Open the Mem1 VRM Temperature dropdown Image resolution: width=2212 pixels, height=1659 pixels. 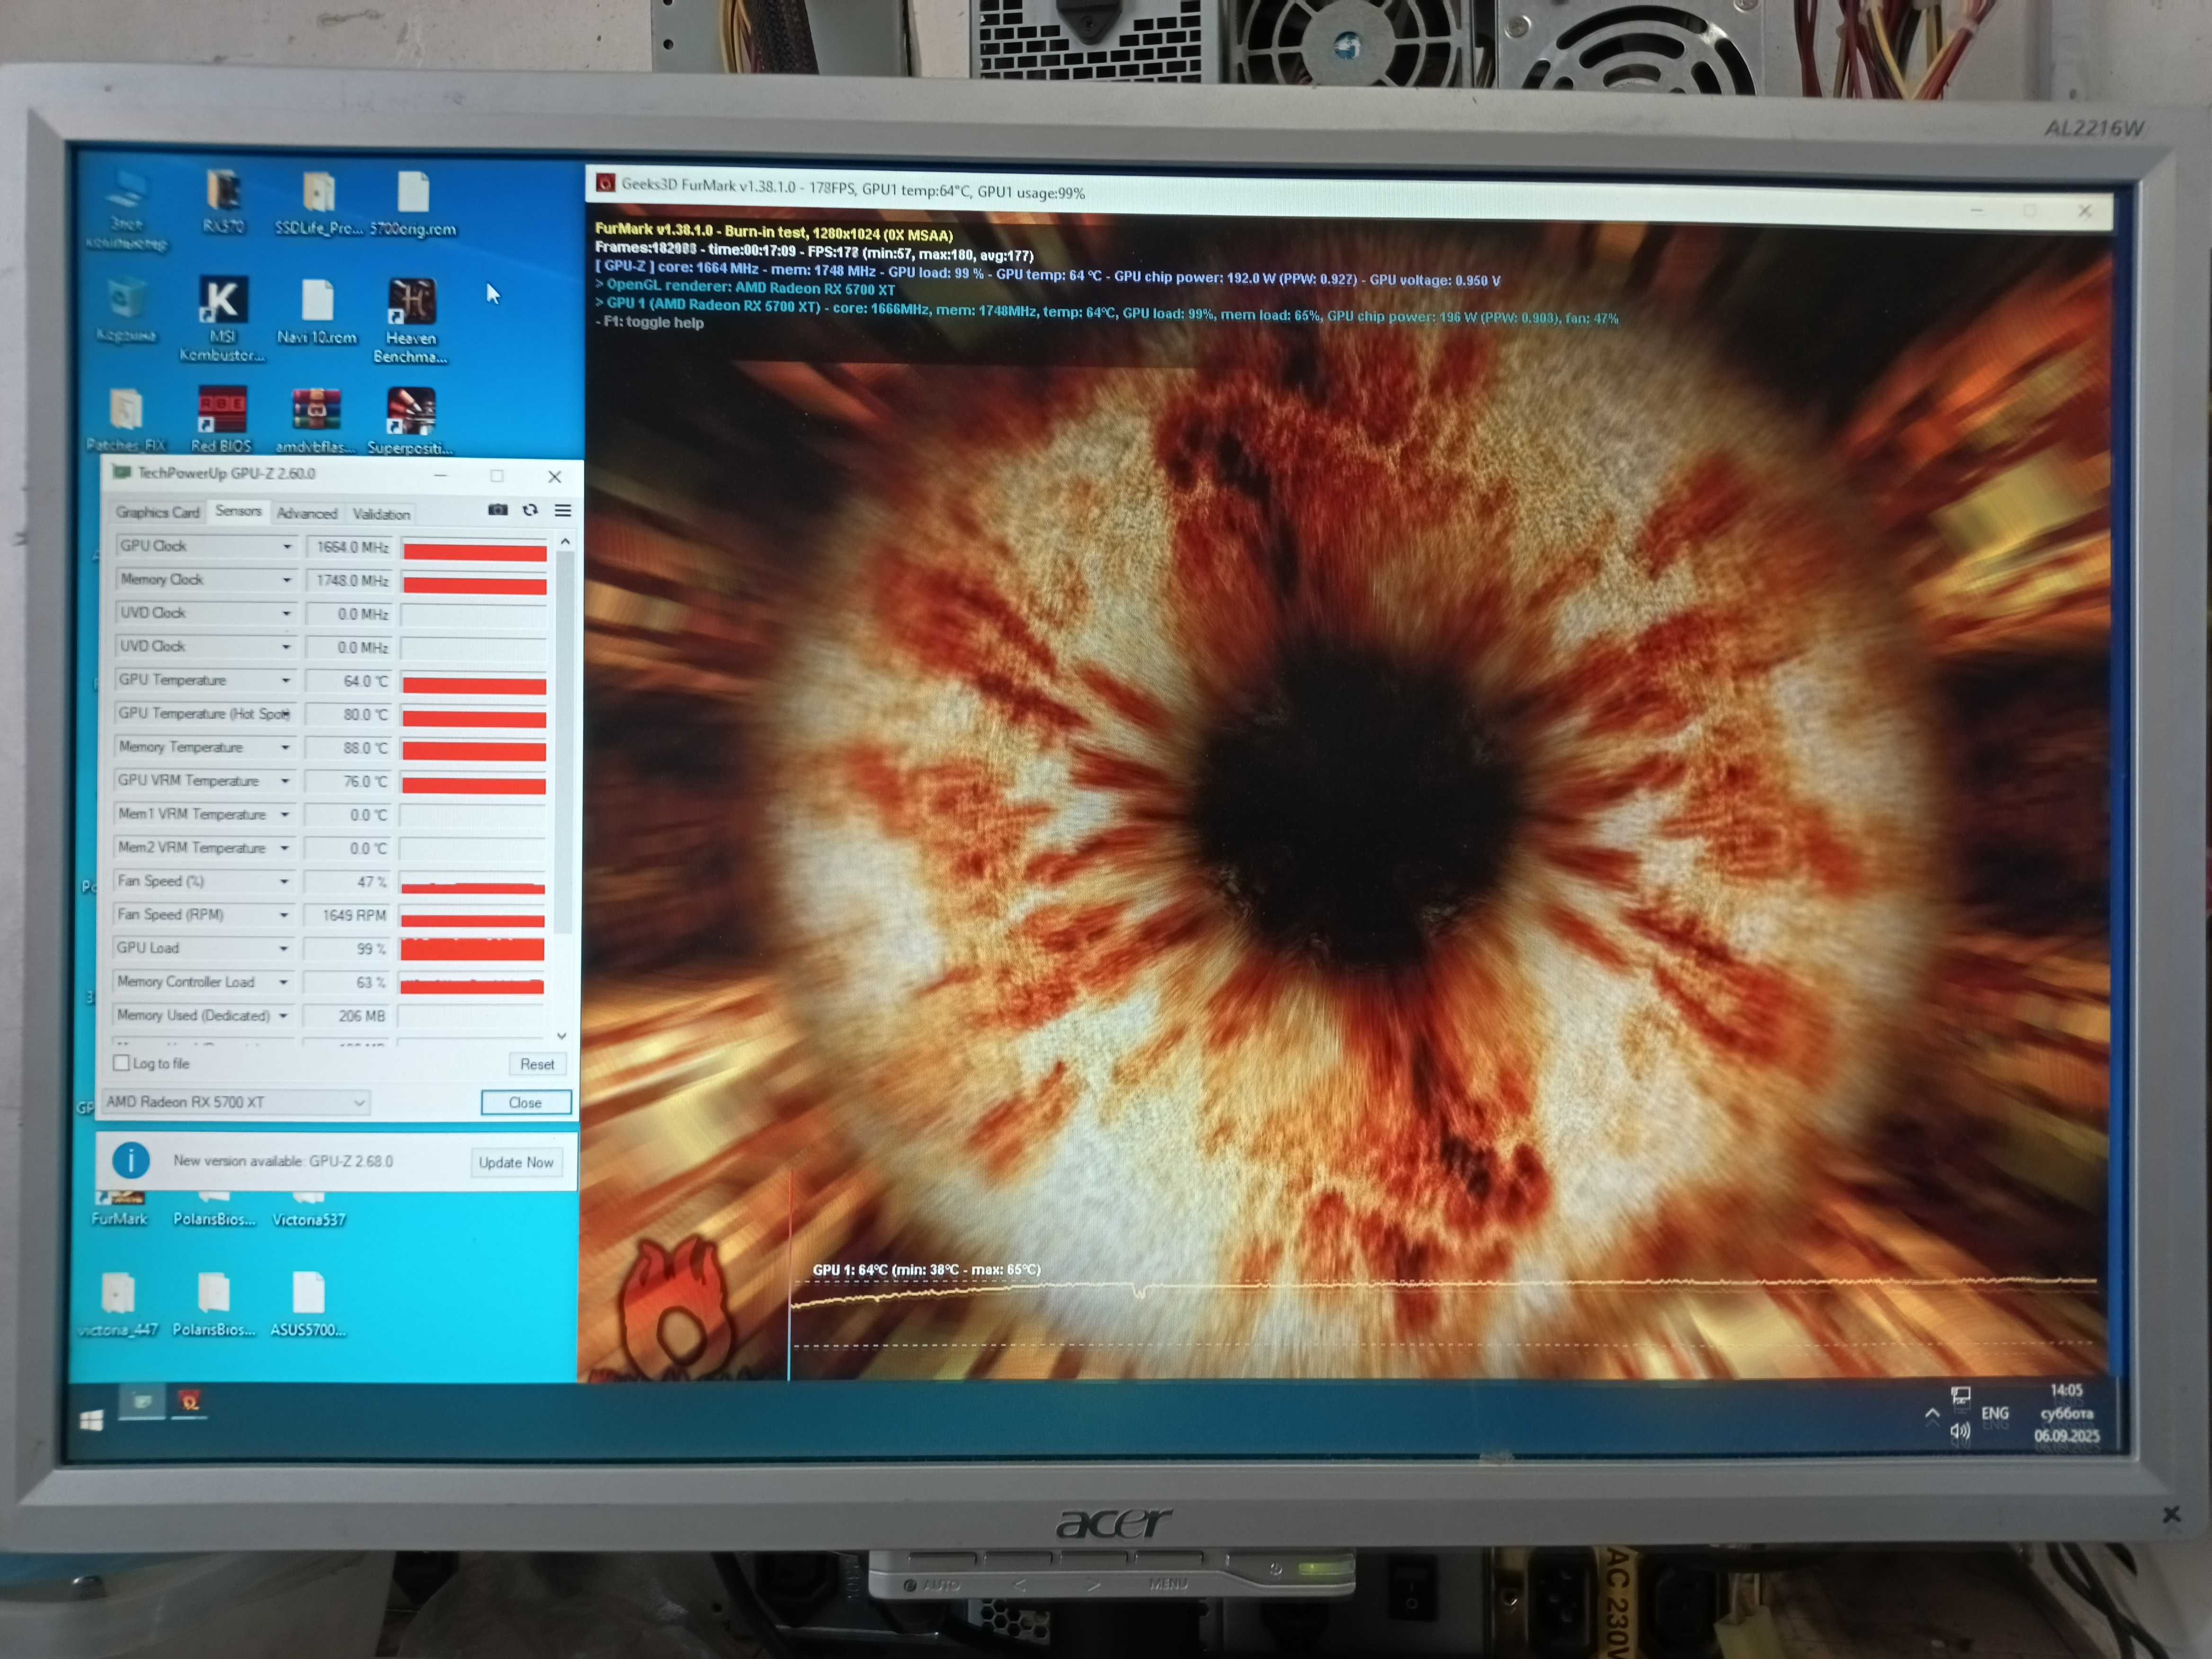click(x=285, y=814)
